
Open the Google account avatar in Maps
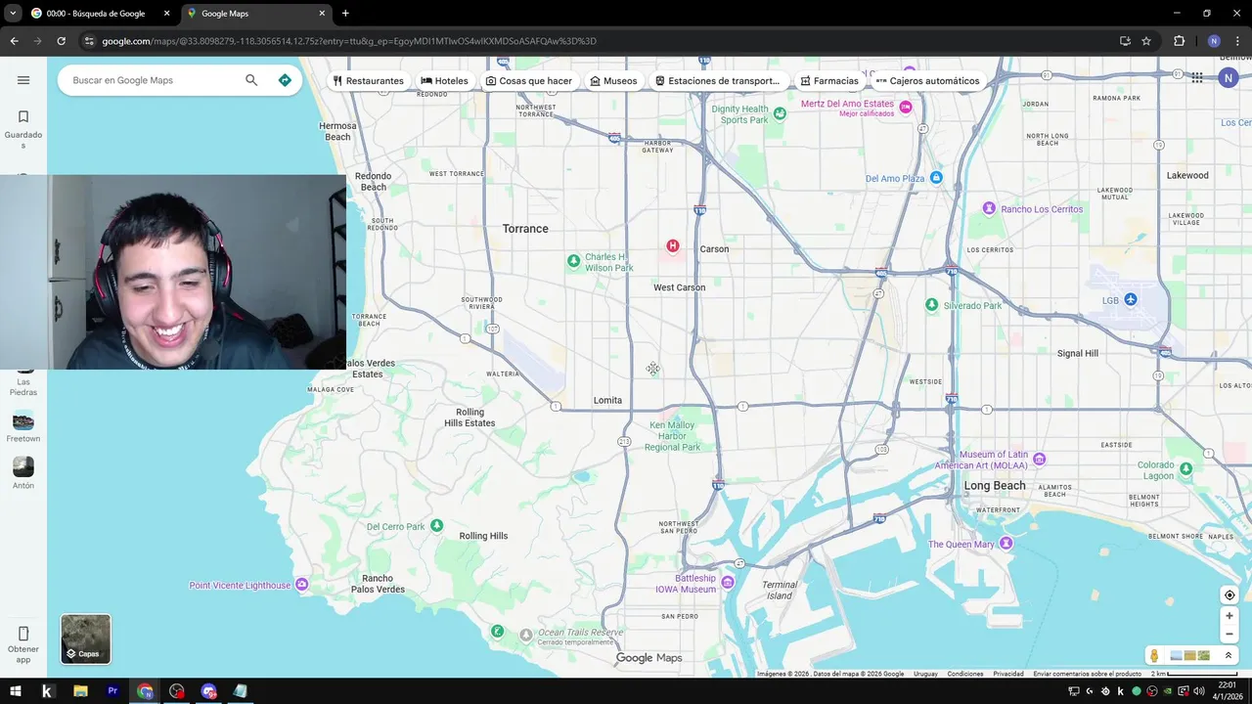pos(1229,78)
